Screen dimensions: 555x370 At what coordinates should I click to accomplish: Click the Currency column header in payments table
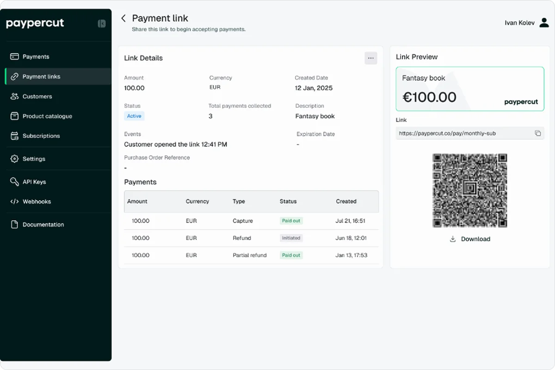tap(197, 201)
